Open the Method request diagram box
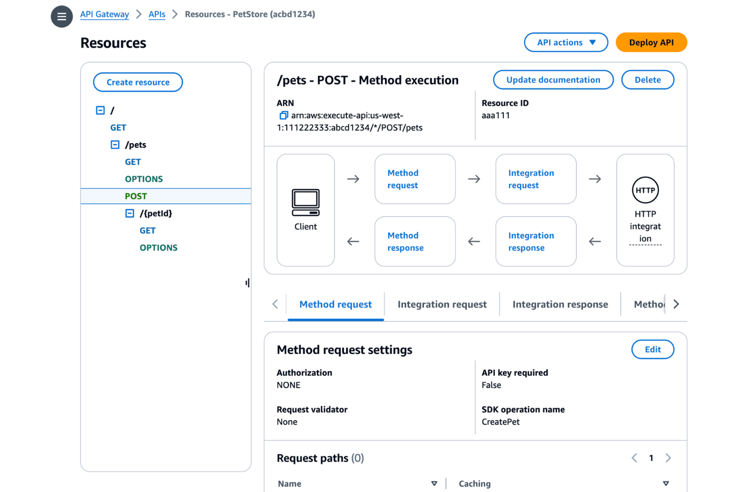The height and width of the screenshot is (492, 737). click(415, 179)
